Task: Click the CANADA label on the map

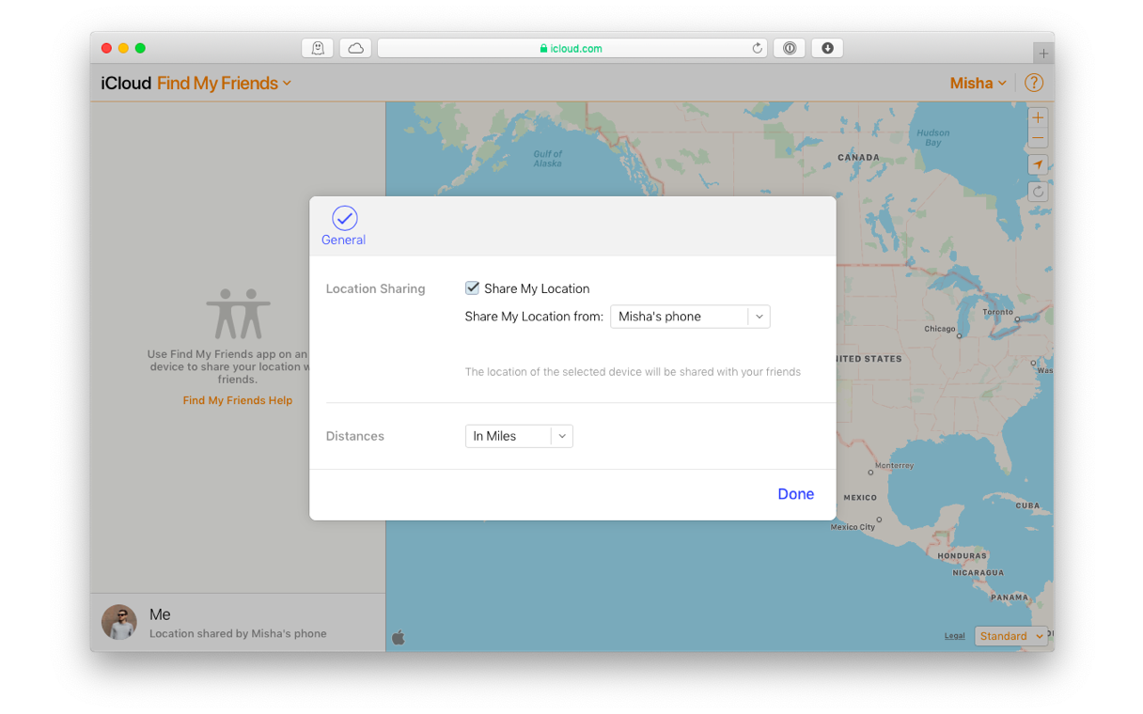Action: pyautogui.click(x=858, y=158)
